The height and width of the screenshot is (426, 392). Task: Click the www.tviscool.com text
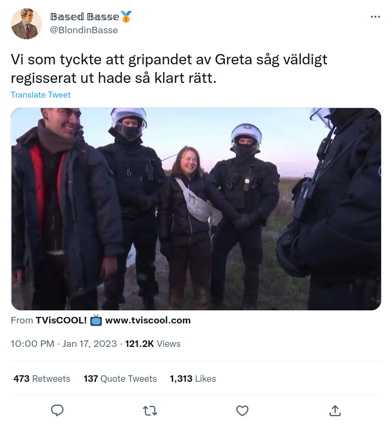pos(148,320)
